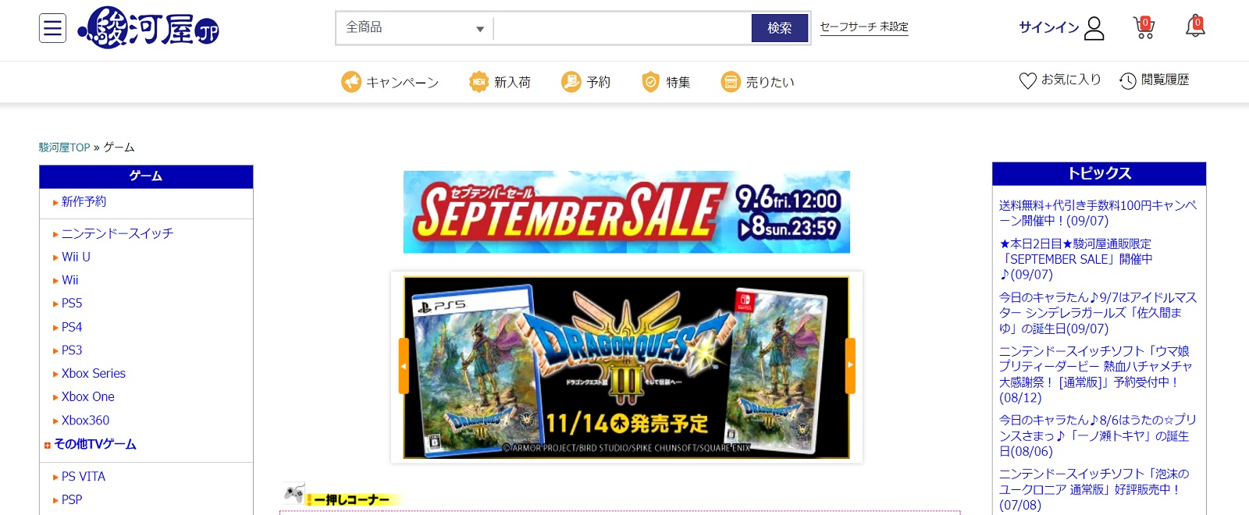Toggle the セーフサーチ 未設定 setting

(864, 27)
